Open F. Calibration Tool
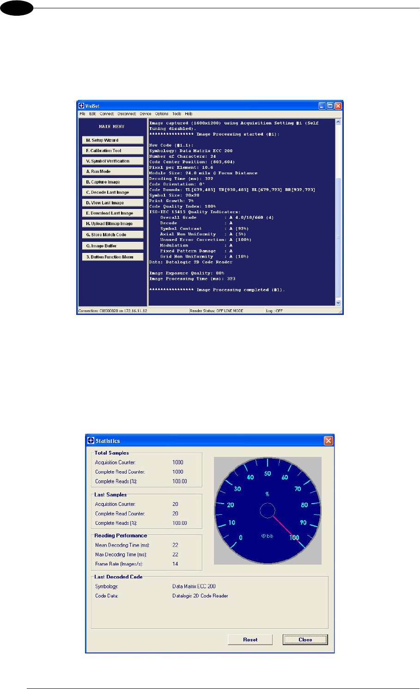Screen dimensions: 420x689 (113, 151)
